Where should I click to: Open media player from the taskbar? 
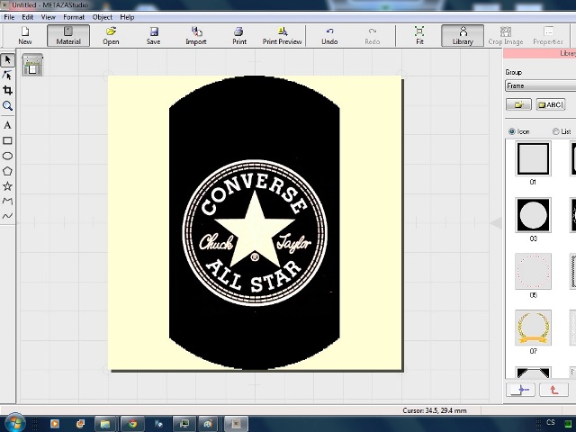[54, 424]
